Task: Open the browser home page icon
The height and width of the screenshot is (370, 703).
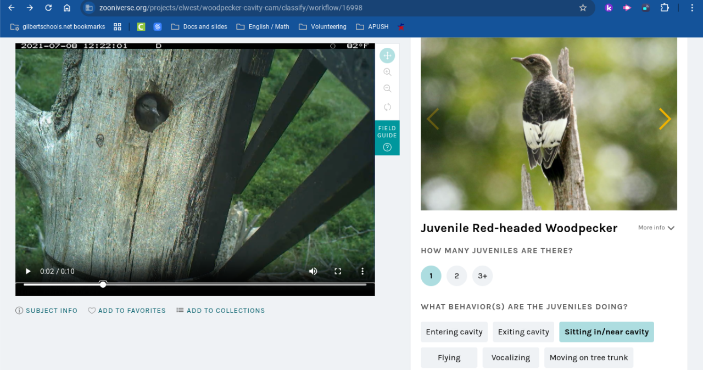Action: pyautogui.click(x=67, y=8)
